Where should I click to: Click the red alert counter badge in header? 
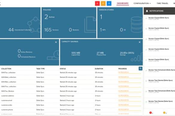click(x=97, y=4)
